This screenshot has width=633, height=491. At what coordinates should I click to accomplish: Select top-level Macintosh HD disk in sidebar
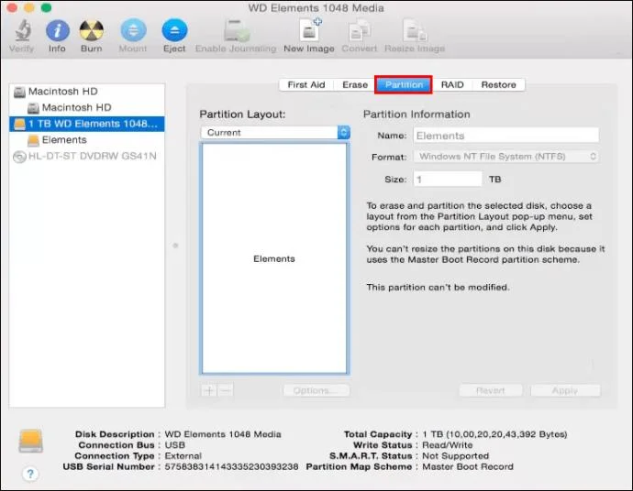pyautogui.click(x=87, y=92)
